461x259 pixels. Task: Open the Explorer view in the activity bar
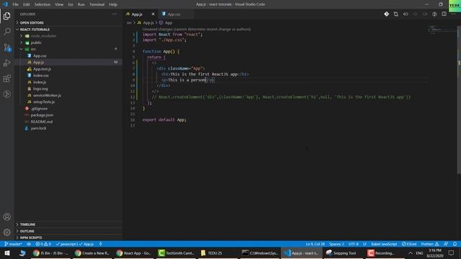pyautogui.click(x=6, y=16)
